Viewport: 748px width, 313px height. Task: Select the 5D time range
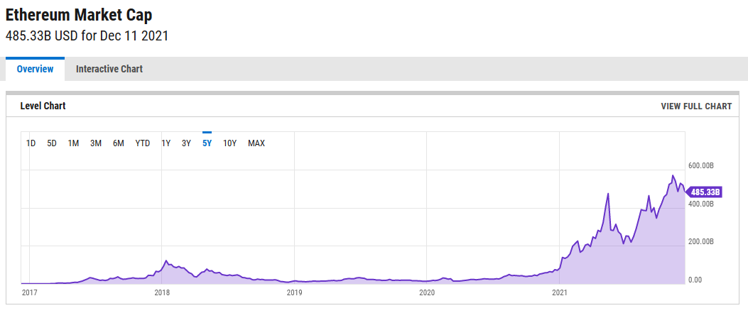[52, 143]
